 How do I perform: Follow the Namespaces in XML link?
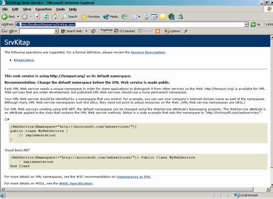click(133, 176)
